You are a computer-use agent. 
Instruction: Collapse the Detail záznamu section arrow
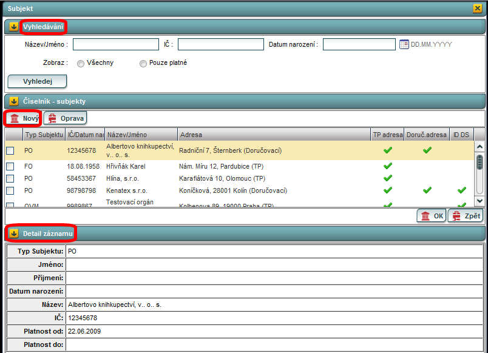(x=13, y=234)
